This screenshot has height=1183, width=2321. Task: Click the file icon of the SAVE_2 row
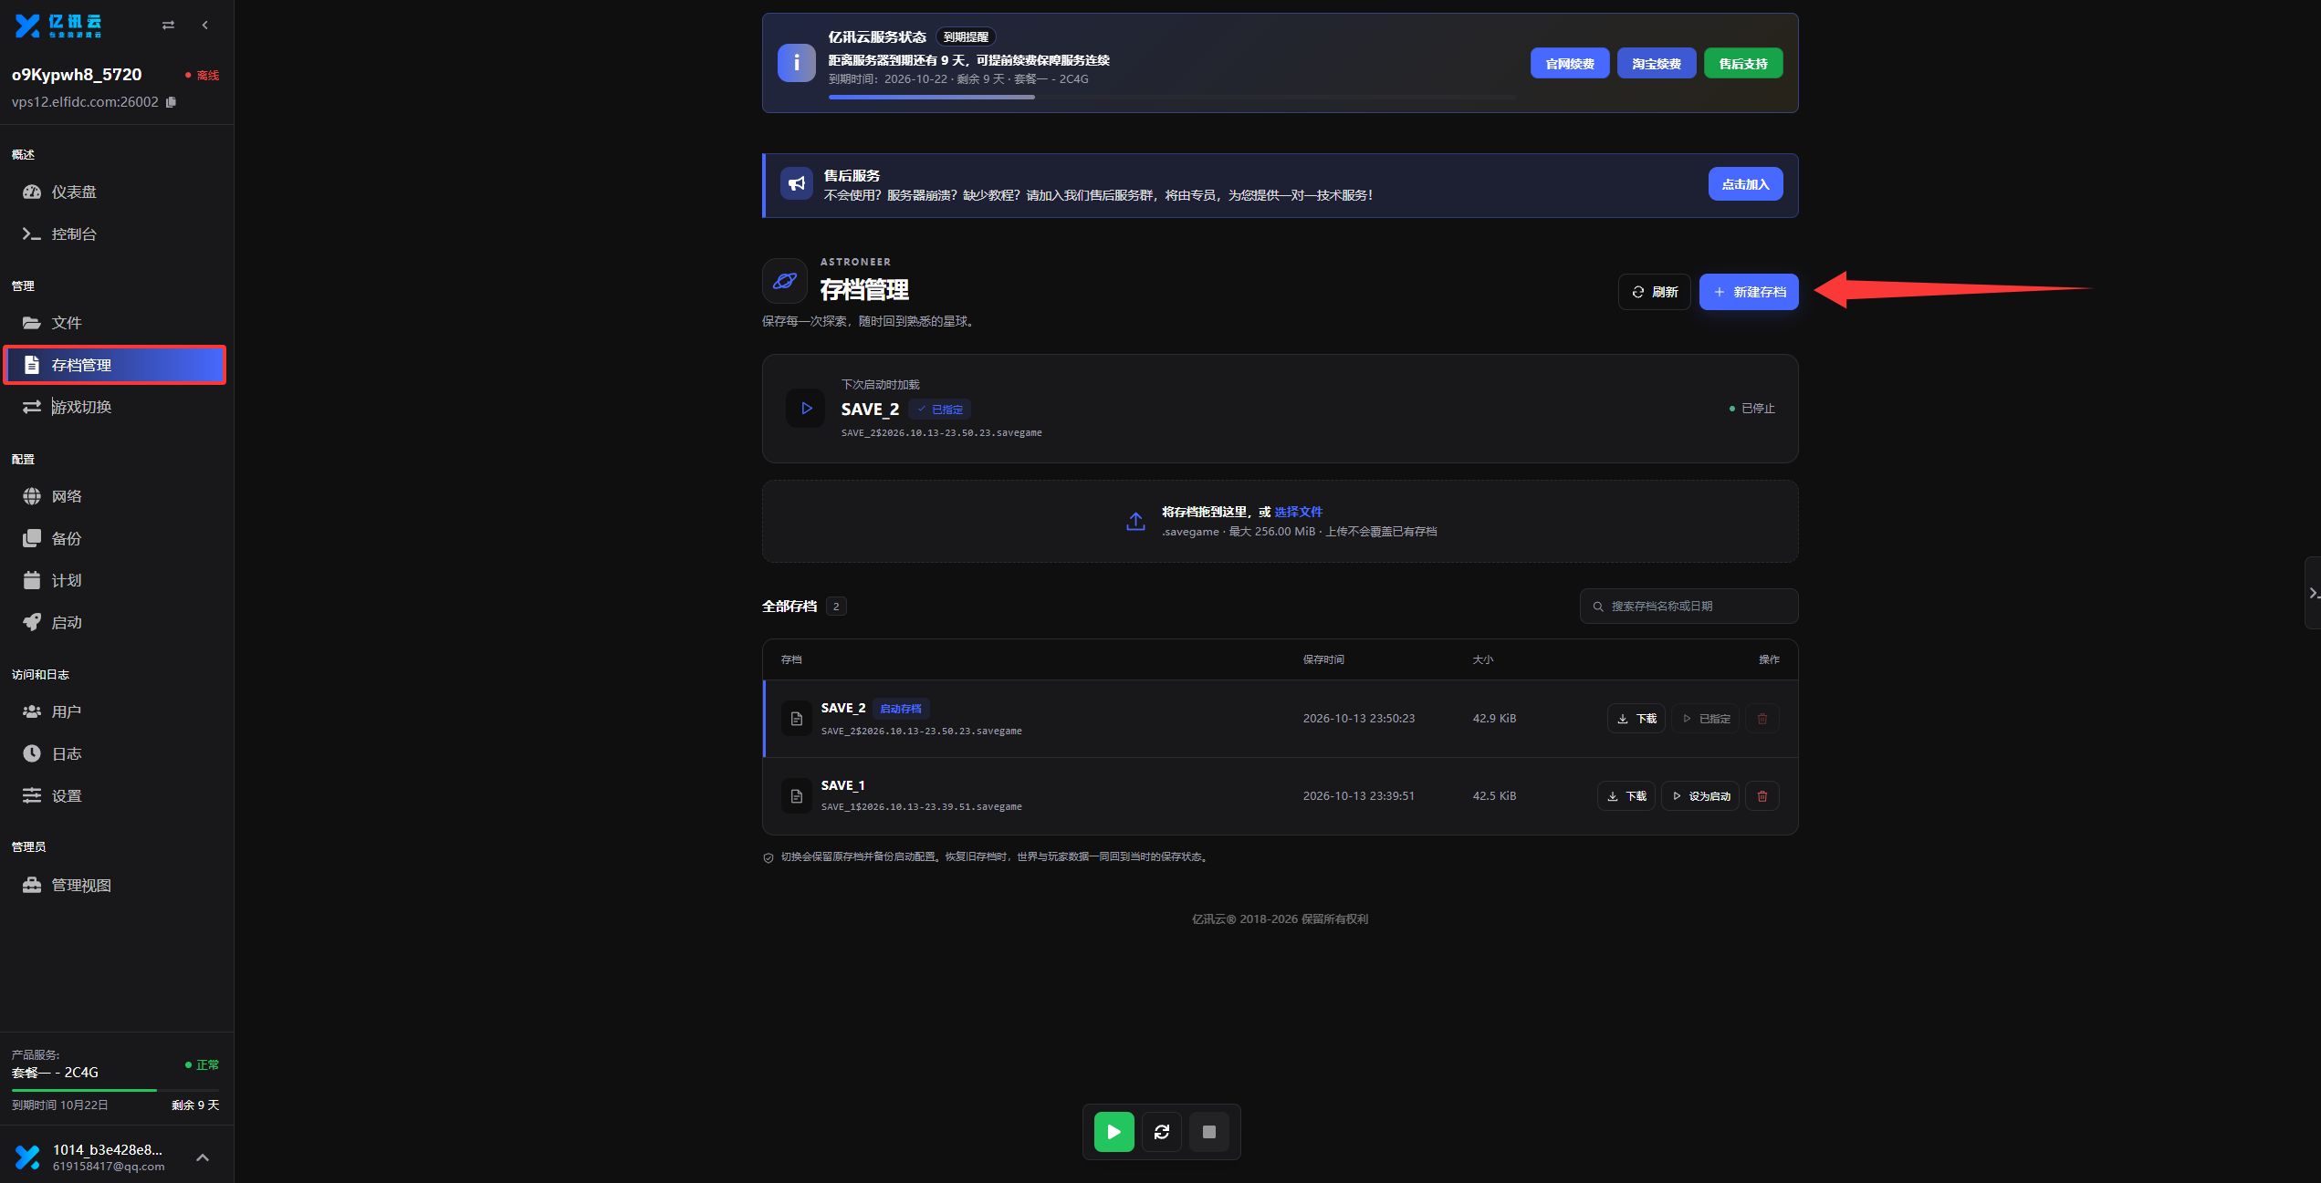click(x=797, y=719)
